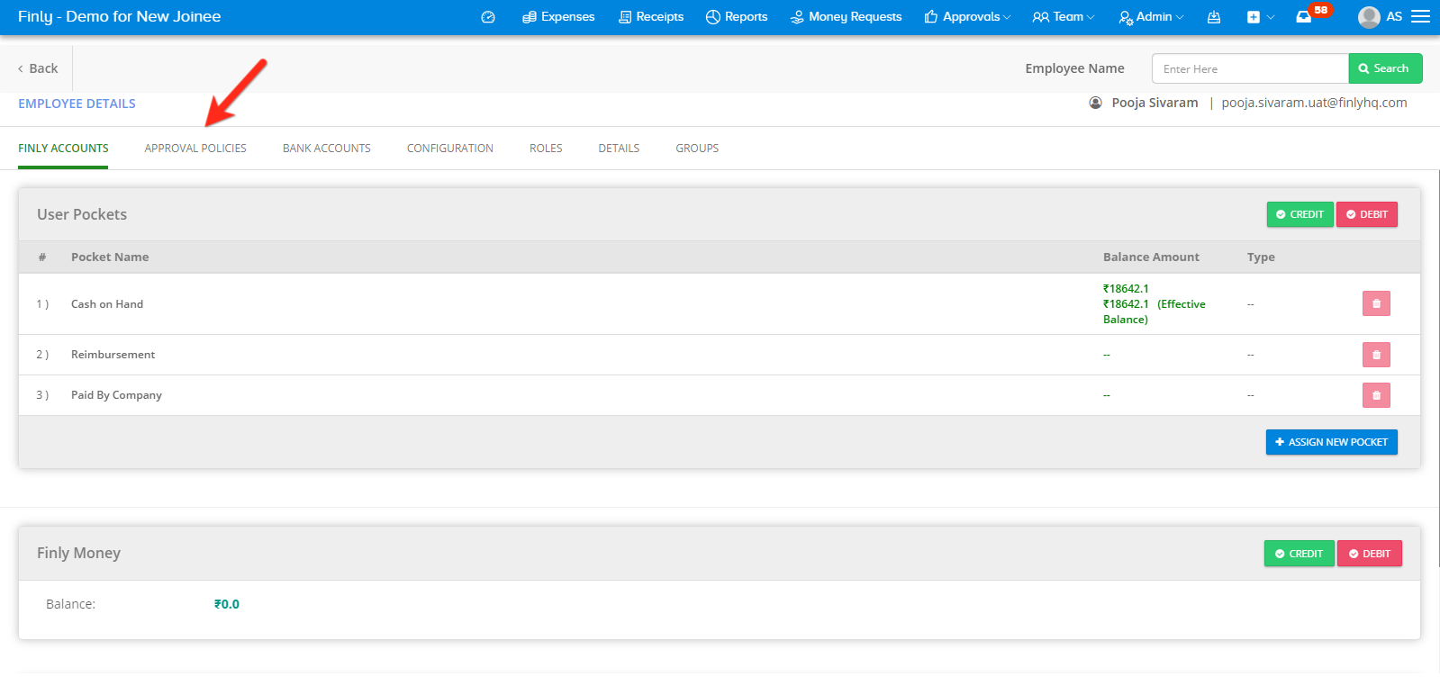The image size is (1440, 677).
Task: Click the download tray icon in top bar
Action: point(1214,17)
